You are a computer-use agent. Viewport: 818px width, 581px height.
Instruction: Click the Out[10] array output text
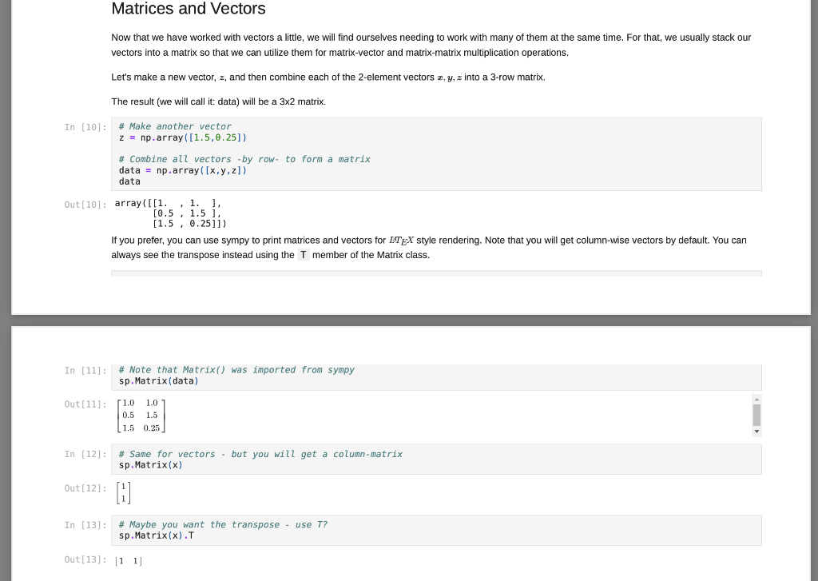[169, 213]
